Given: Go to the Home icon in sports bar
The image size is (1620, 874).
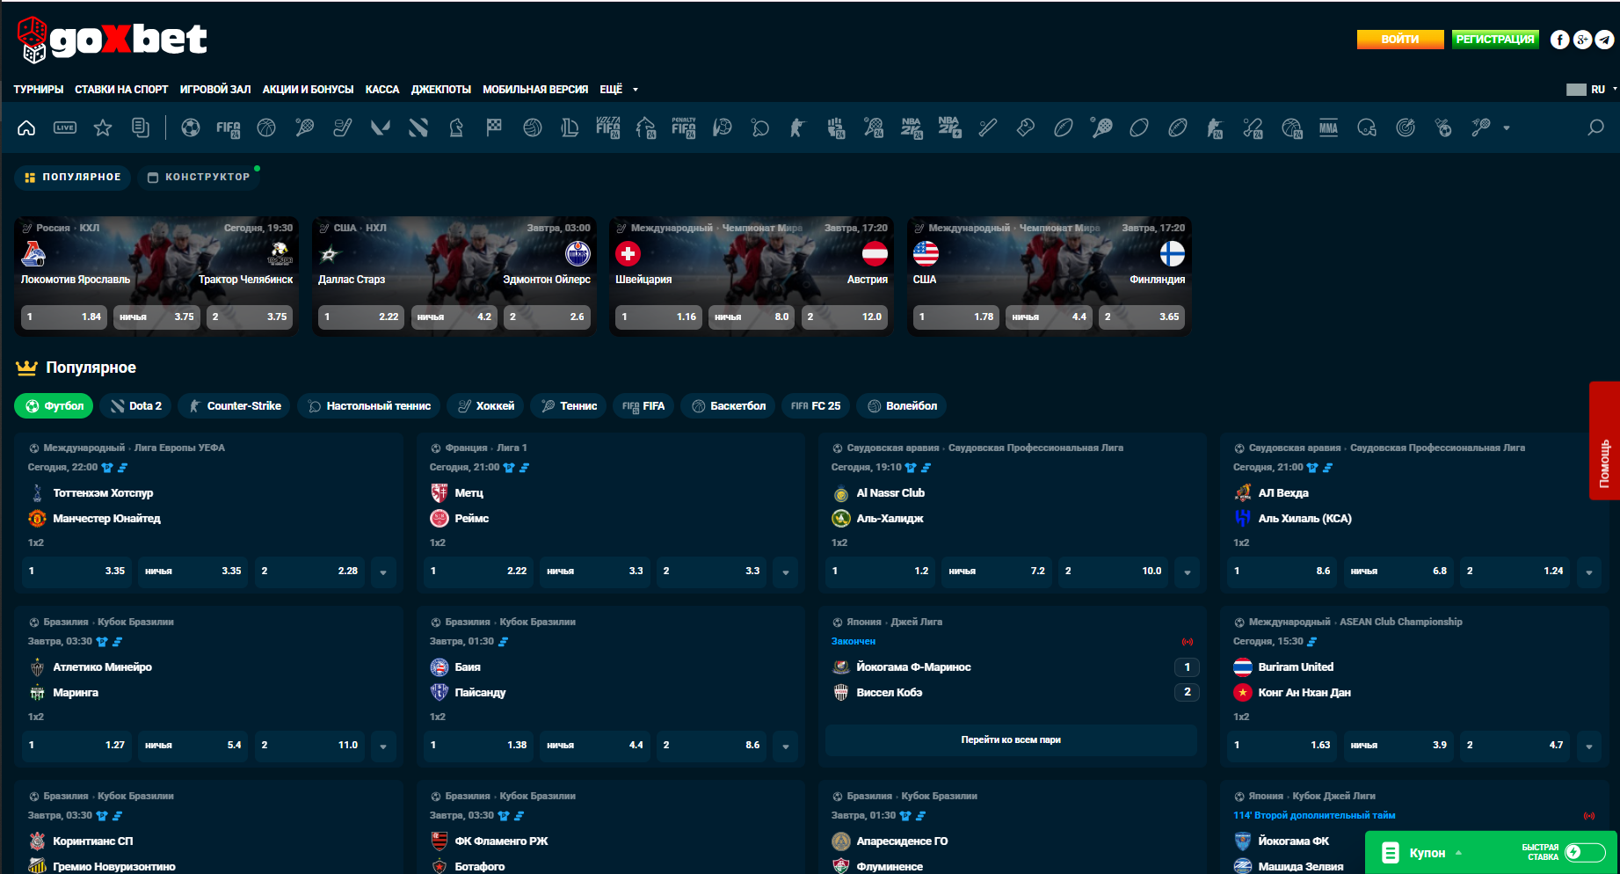Looking at the screenshot, I should pos(26,127).
